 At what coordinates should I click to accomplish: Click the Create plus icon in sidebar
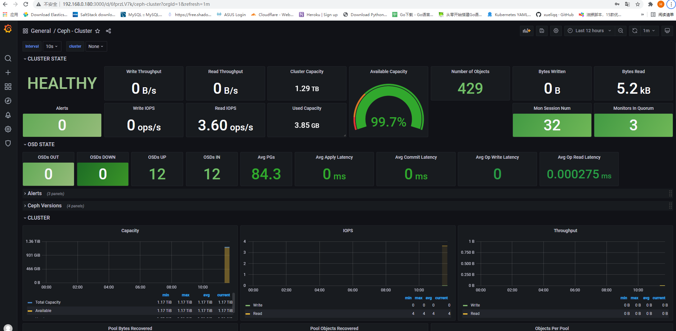click(8, 72)
